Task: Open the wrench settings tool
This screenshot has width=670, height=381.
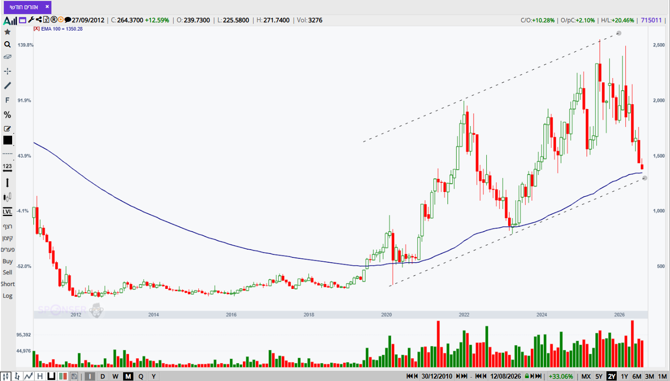Action: [x=32, y=20]
